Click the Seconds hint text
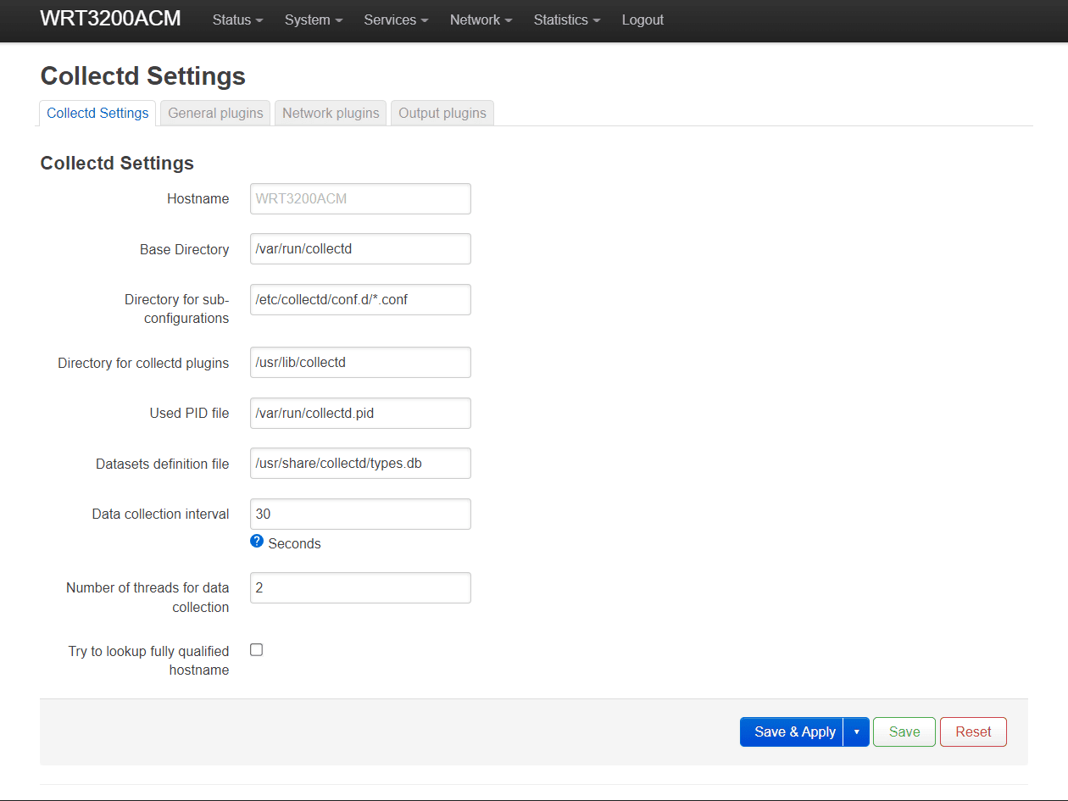Screen dimensions: 1068x801 [294, 543]
